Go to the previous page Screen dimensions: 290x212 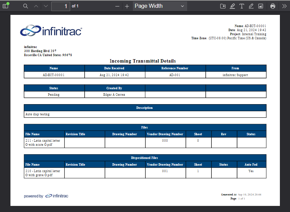[x=36, y=6]
